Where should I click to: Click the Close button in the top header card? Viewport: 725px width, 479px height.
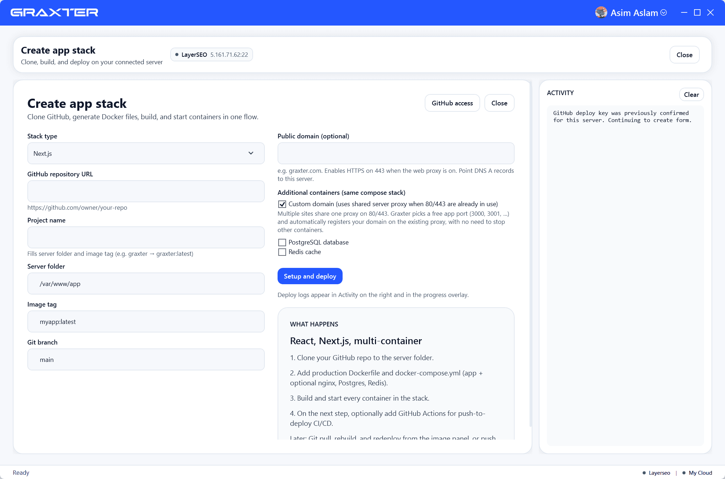click(x=684, y=55)
